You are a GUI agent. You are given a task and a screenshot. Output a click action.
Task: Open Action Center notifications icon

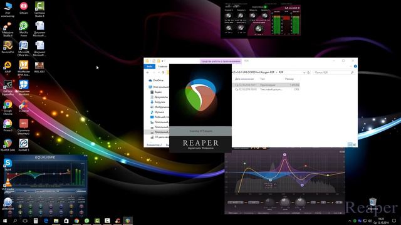pyautogui.click(x=394, y=221)
